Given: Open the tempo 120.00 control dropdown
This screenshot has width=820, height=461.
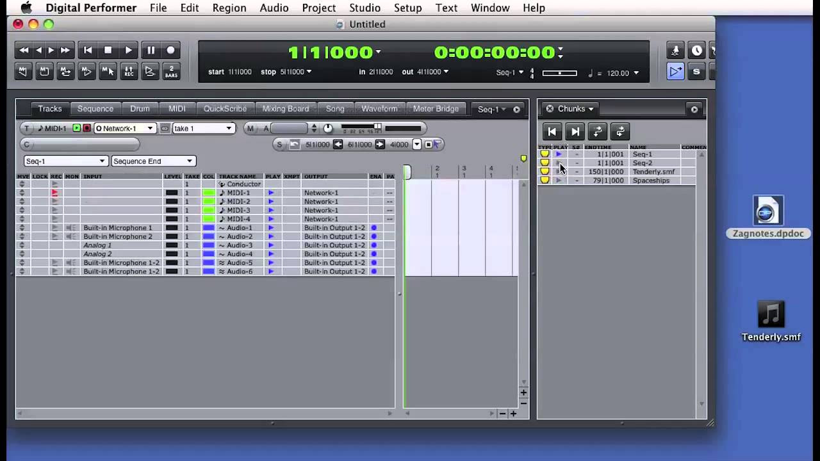Looking at the screenshot, I should (635, 73).
